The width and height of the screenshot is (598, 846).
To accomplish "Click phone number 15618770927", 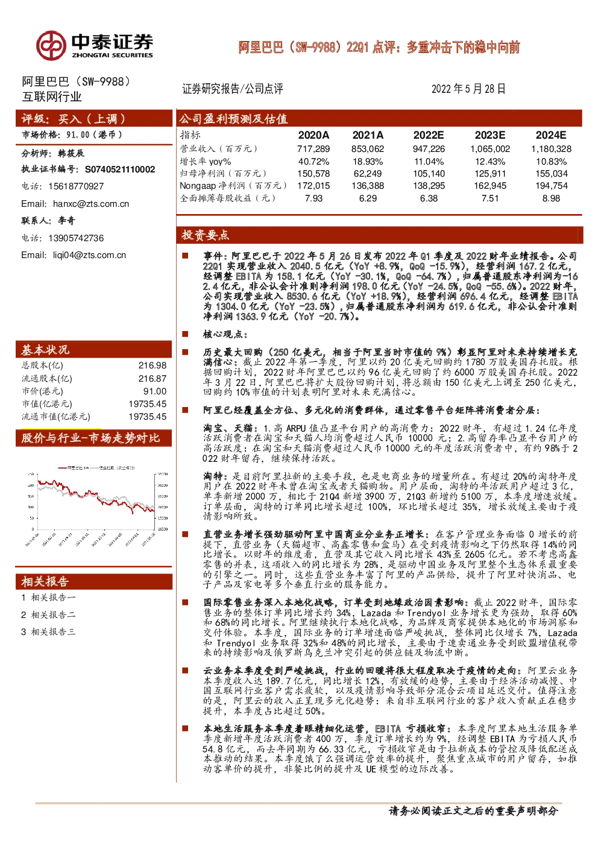I will coord(76,186).
